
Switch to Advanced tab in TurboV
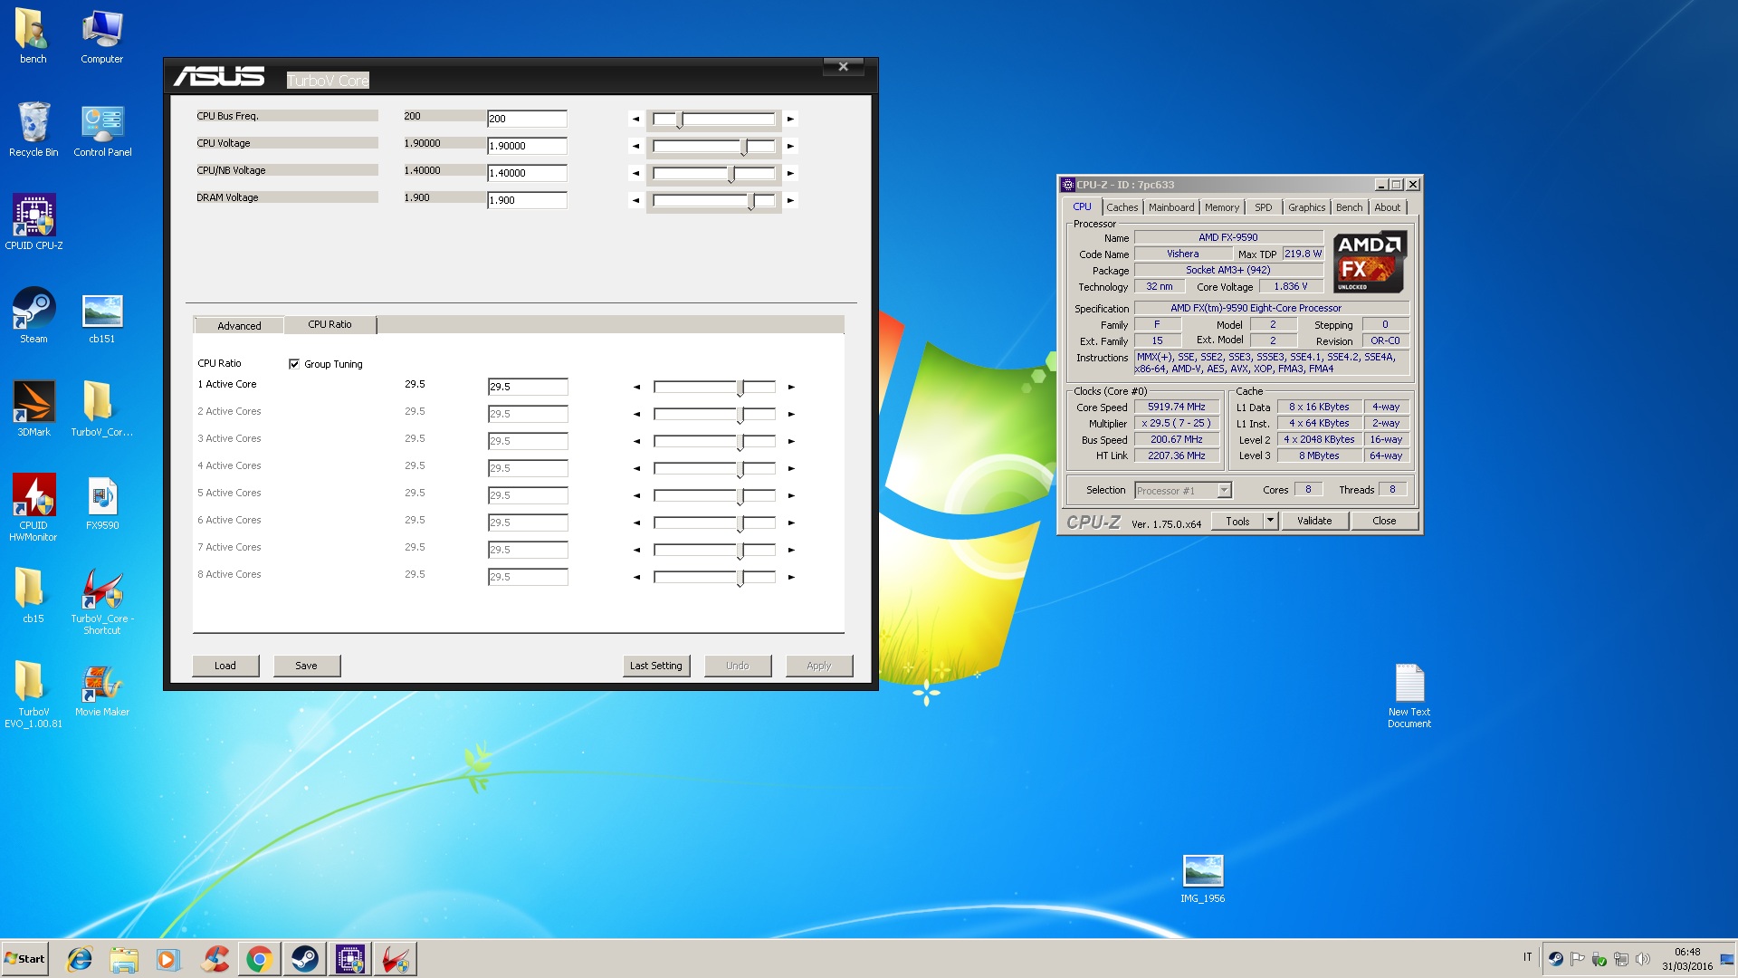pyautogui.click(x=239, y=326)
